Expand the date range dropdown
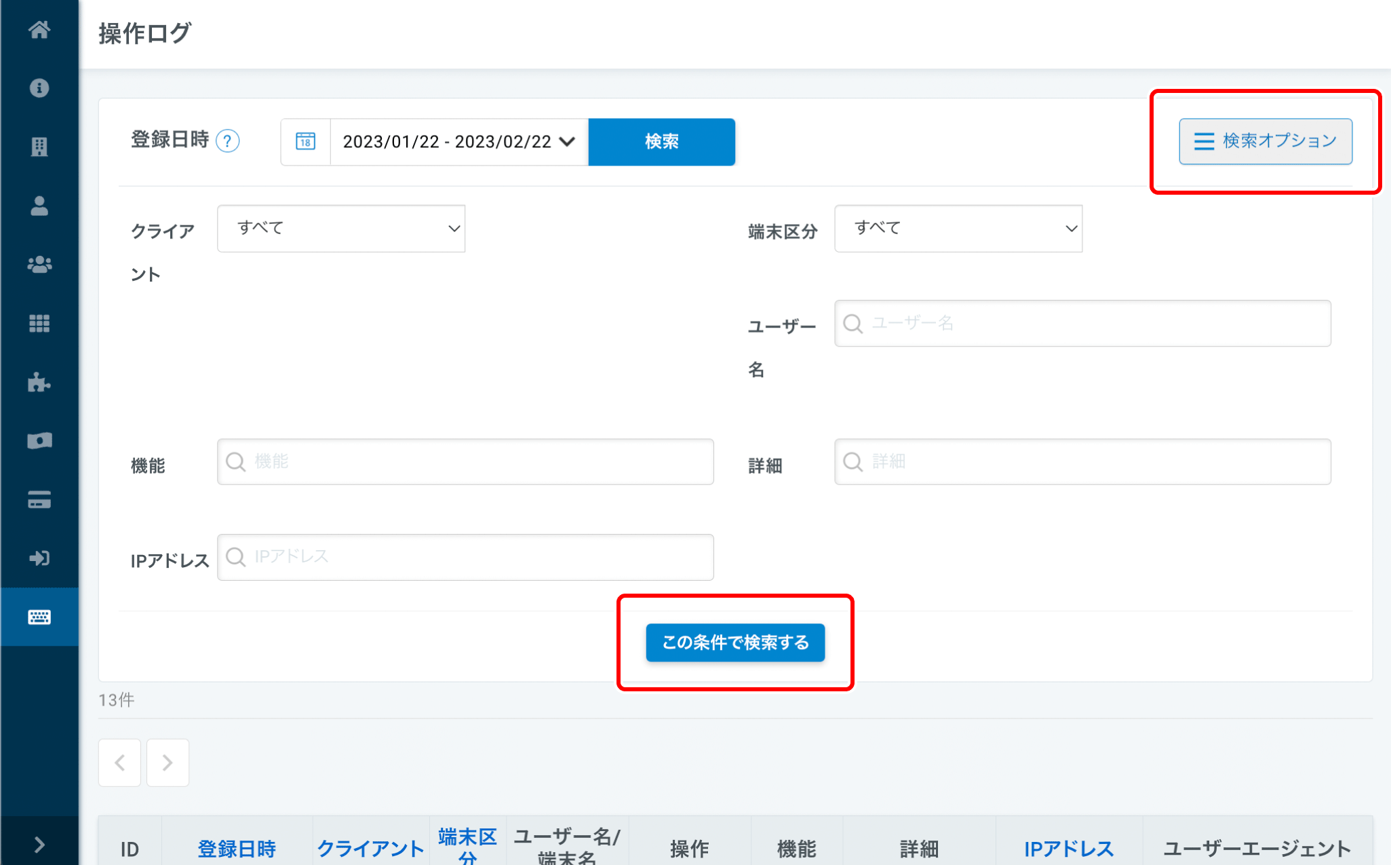This screenshot has height=865, width=1391. (458, 142)
